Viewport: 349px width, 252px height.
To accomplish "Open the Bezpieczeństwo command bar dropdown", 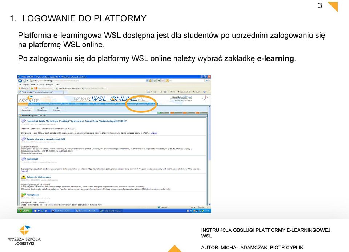I will point(185,92).
